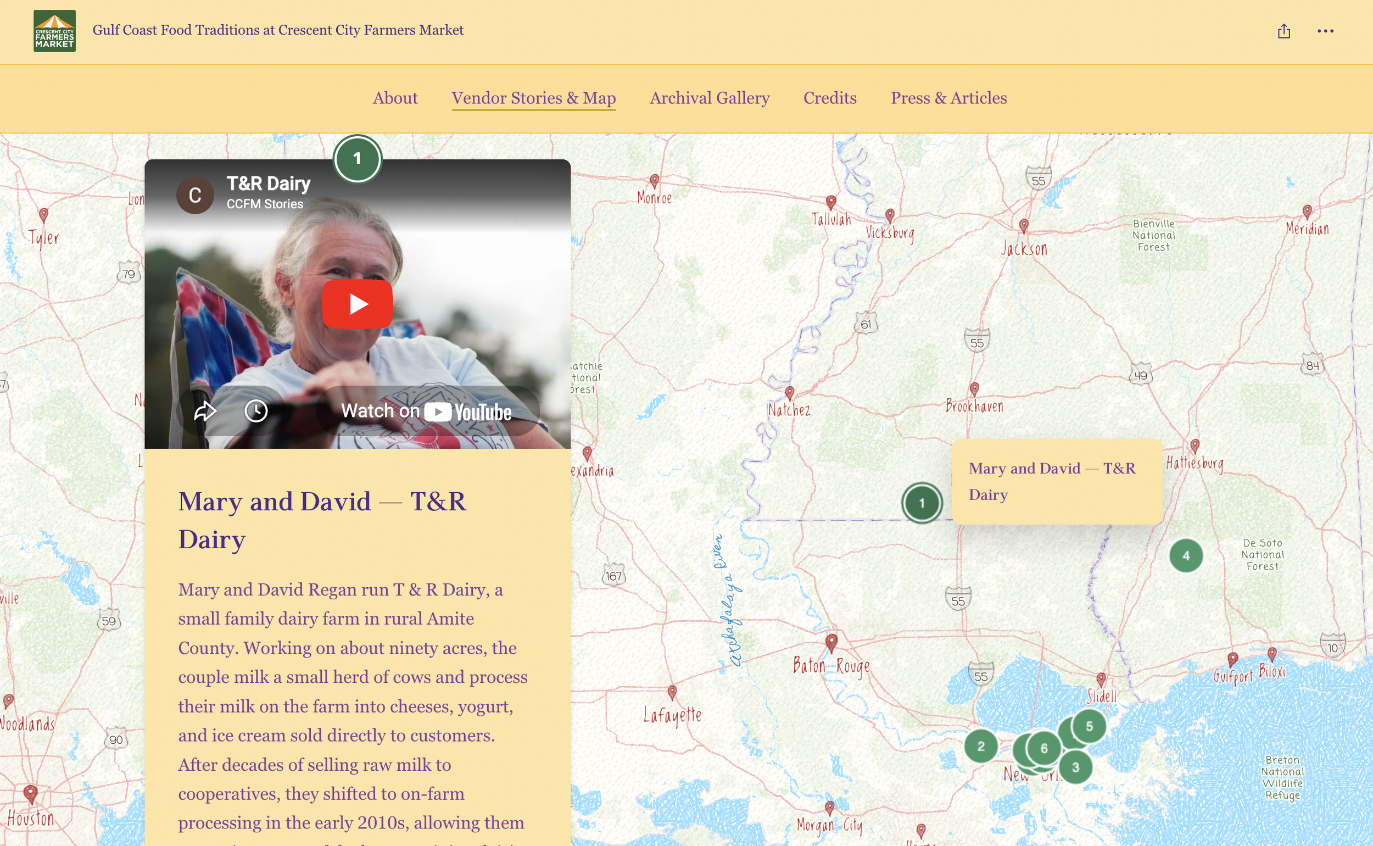The height and width of the screenshot is (846, 1373).
Task: Select Vendor Stories & Map tab
Action: pyautogui.click(x=533, y=98)
